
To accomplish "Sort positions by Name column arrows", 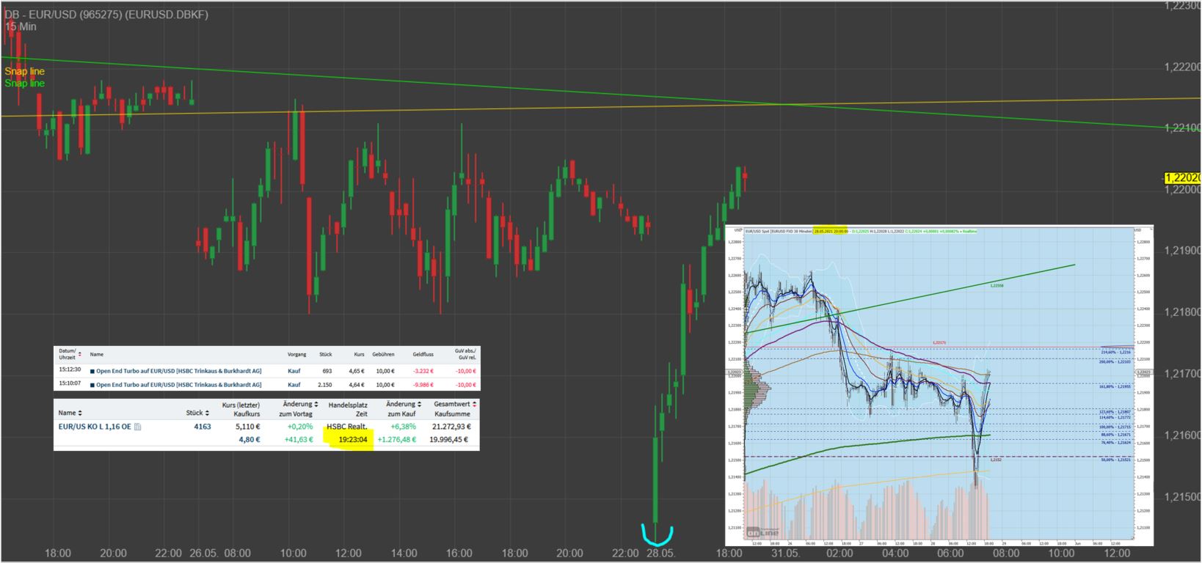I will [x=80, y=413].
